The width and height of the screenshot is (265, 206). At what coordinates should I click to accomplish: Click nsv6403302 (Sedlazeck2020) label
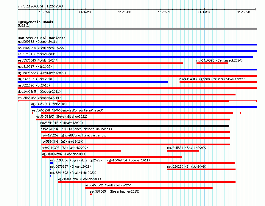click(108, 185)
